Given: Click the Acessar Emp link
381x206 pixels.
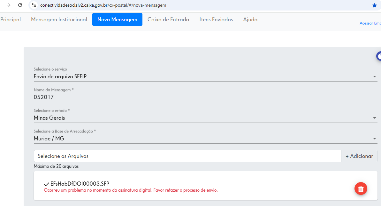Looking at the screenshot, I should [370, 23].
